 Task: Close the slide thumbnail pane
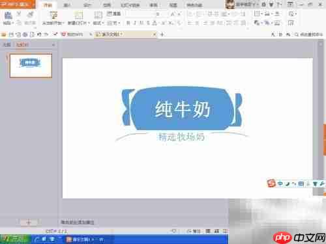point(53,45)
